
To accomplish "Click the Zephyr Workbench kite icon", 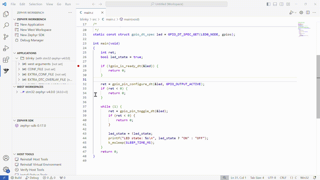I will 6,71.
